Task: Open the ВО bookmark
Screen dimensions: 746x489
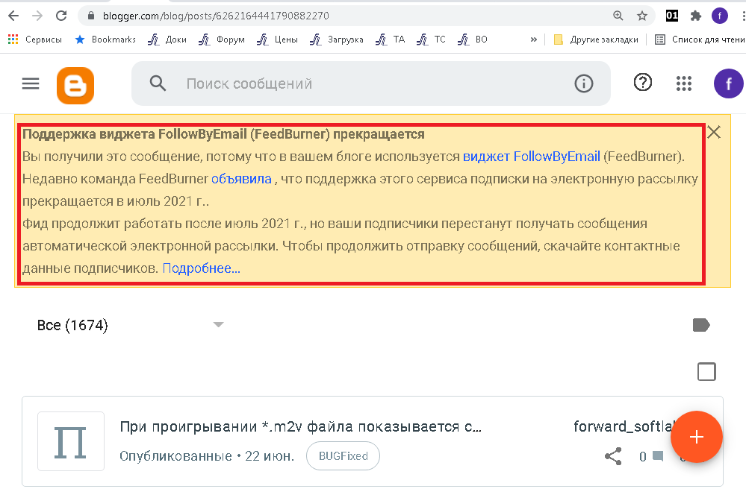Action: 473,40
